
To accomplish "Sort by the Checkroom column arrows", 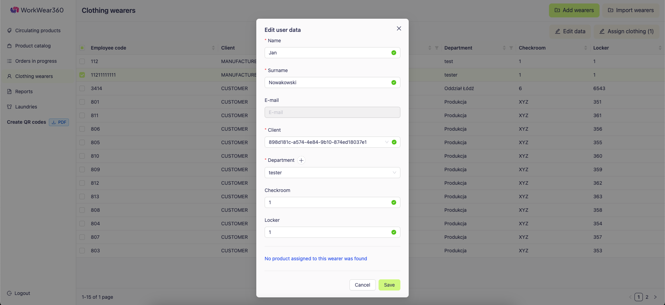I will pos(586,48).
